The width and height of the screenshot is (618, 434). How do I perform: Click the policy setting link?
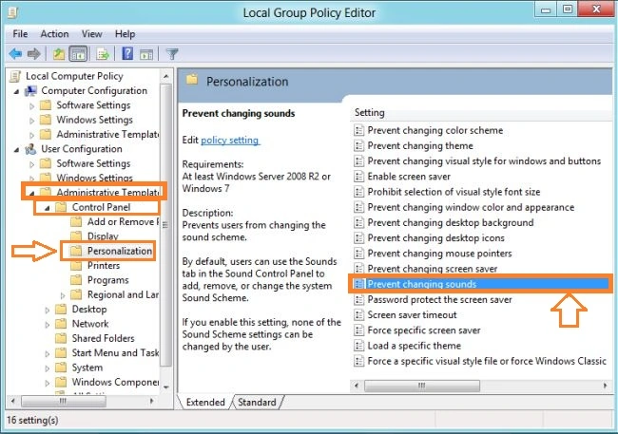click(230, 141)
